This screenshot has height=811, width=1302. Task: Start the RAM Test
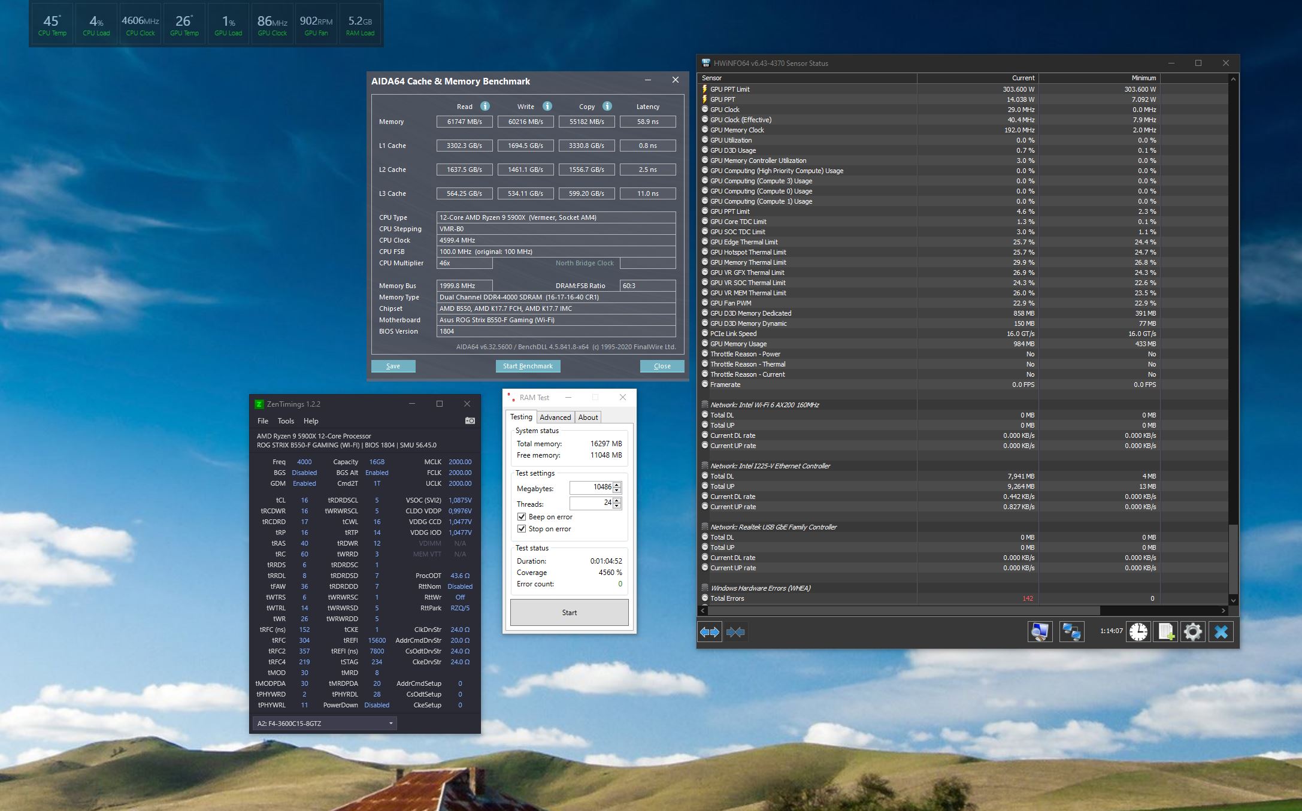click(x=569, y=612)
